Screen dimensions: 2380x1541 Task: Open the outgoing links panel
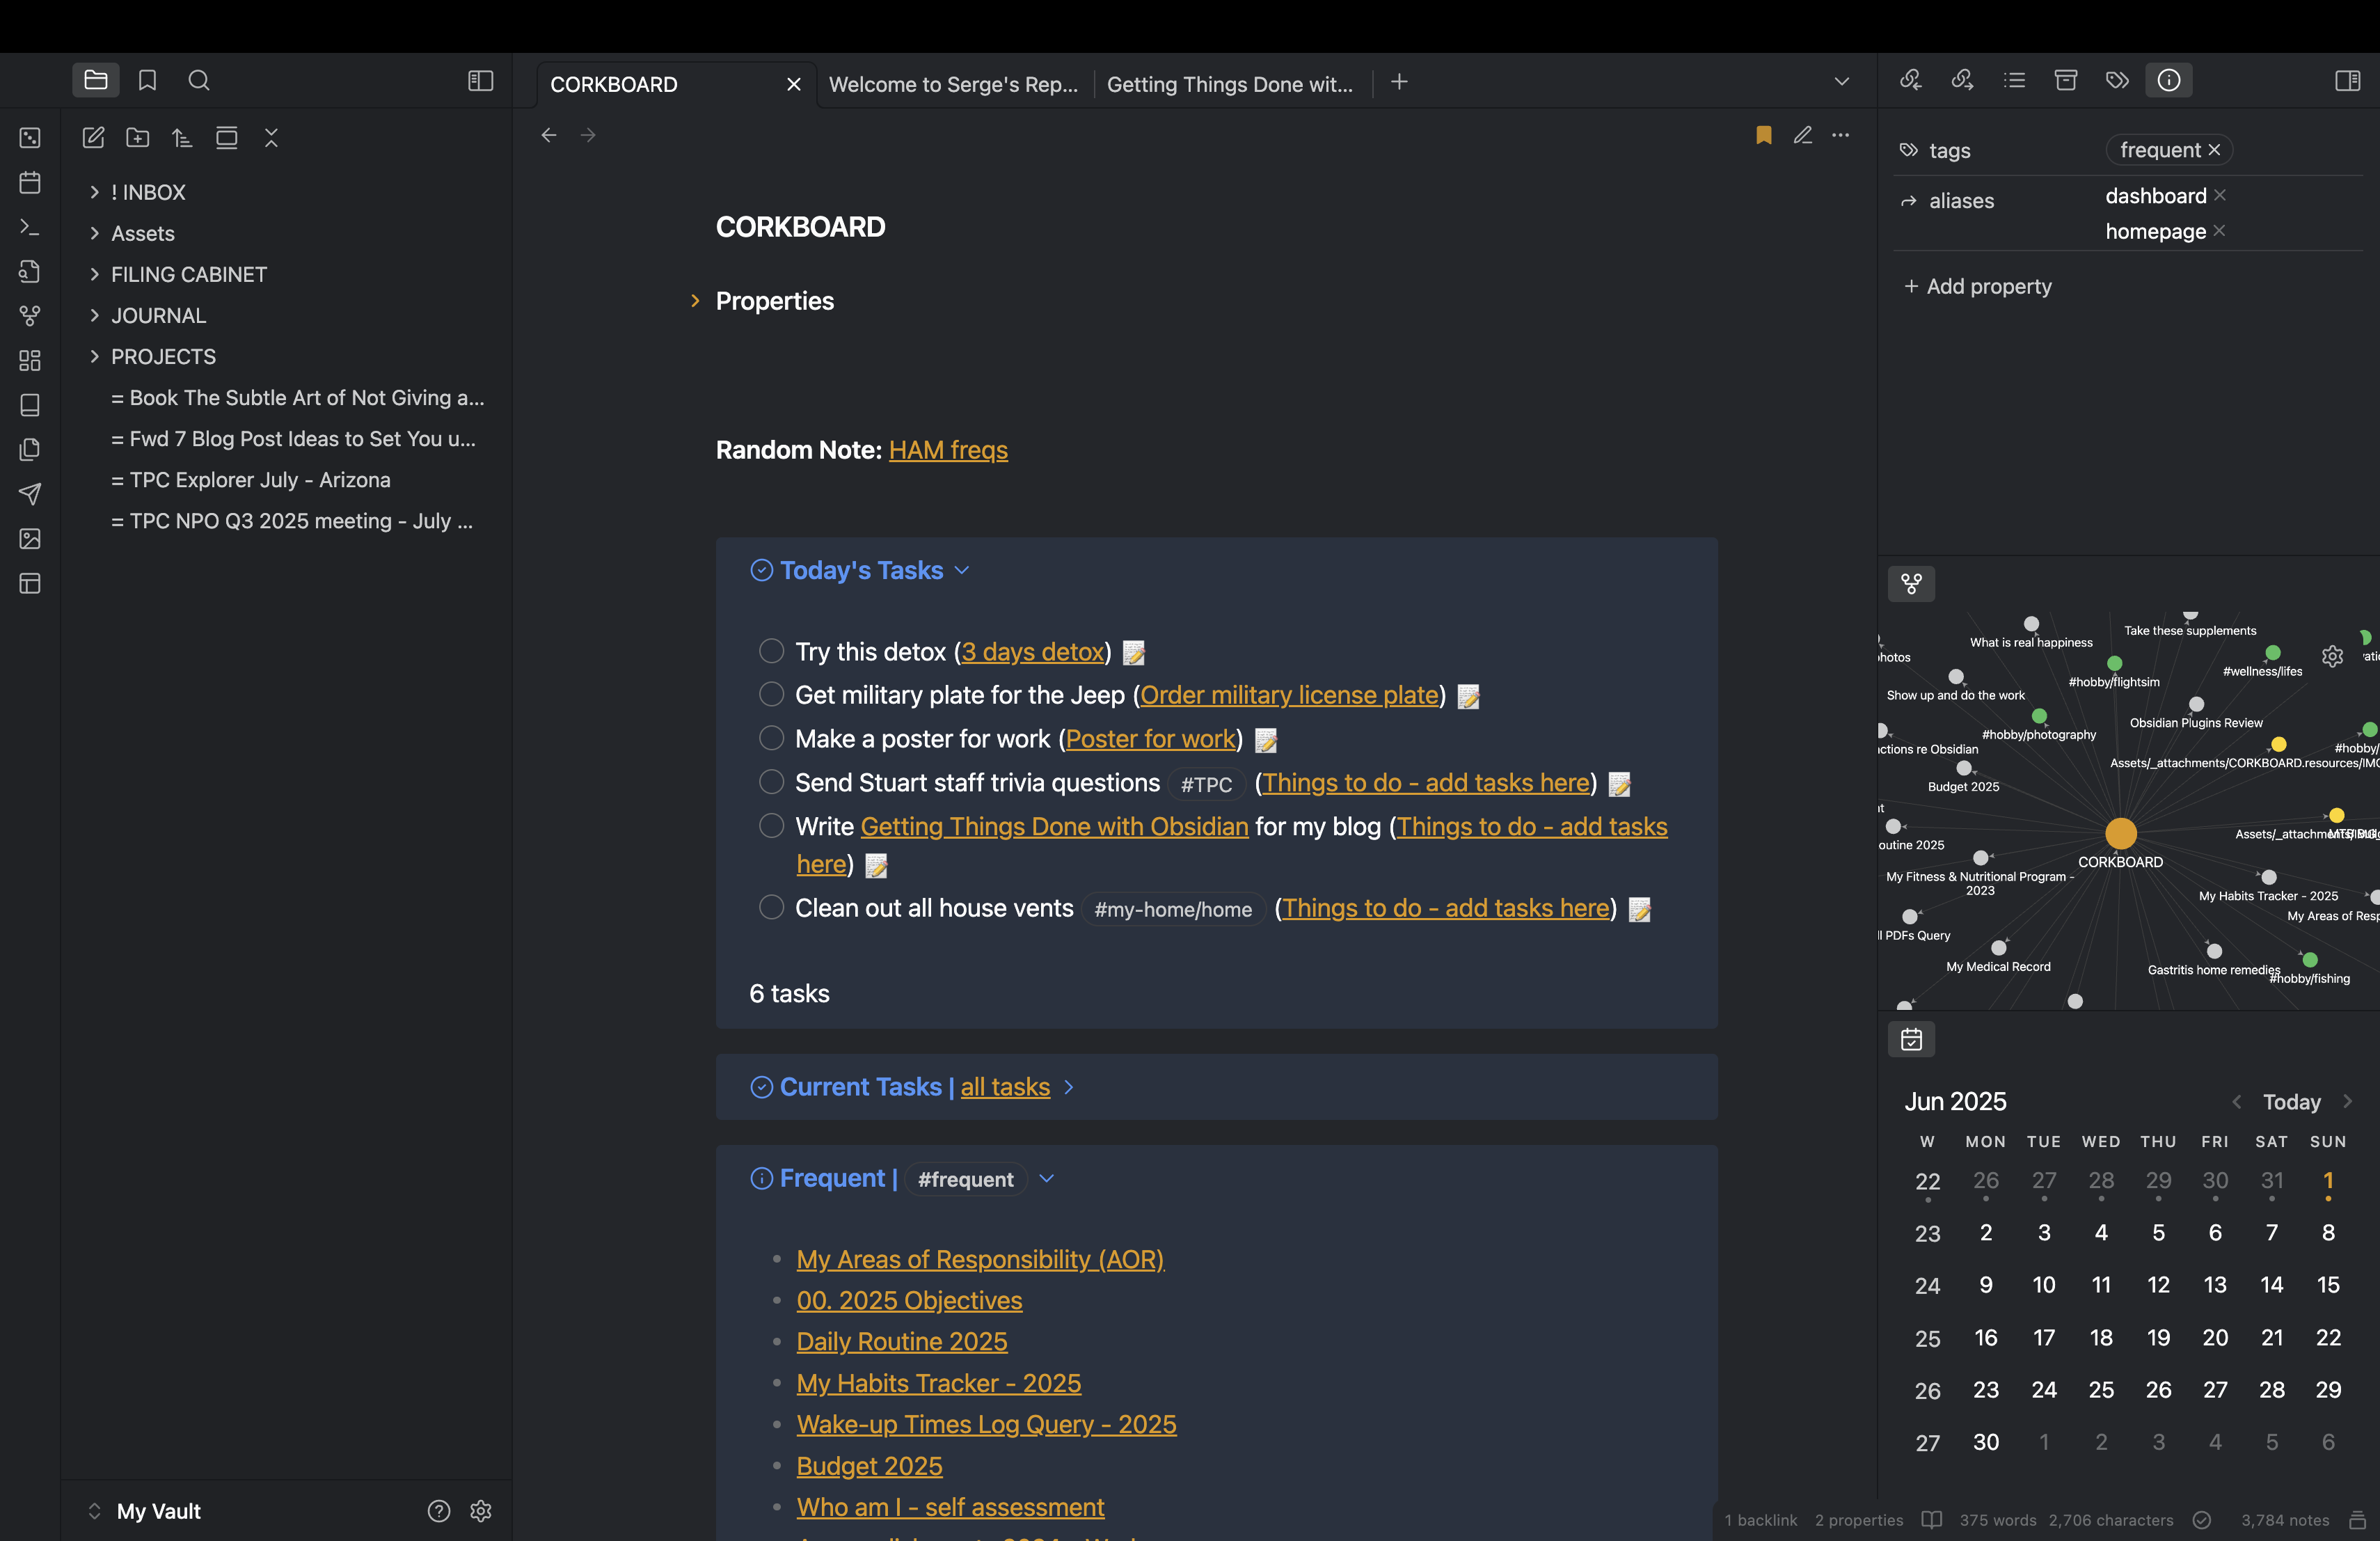click(1963, 80)
